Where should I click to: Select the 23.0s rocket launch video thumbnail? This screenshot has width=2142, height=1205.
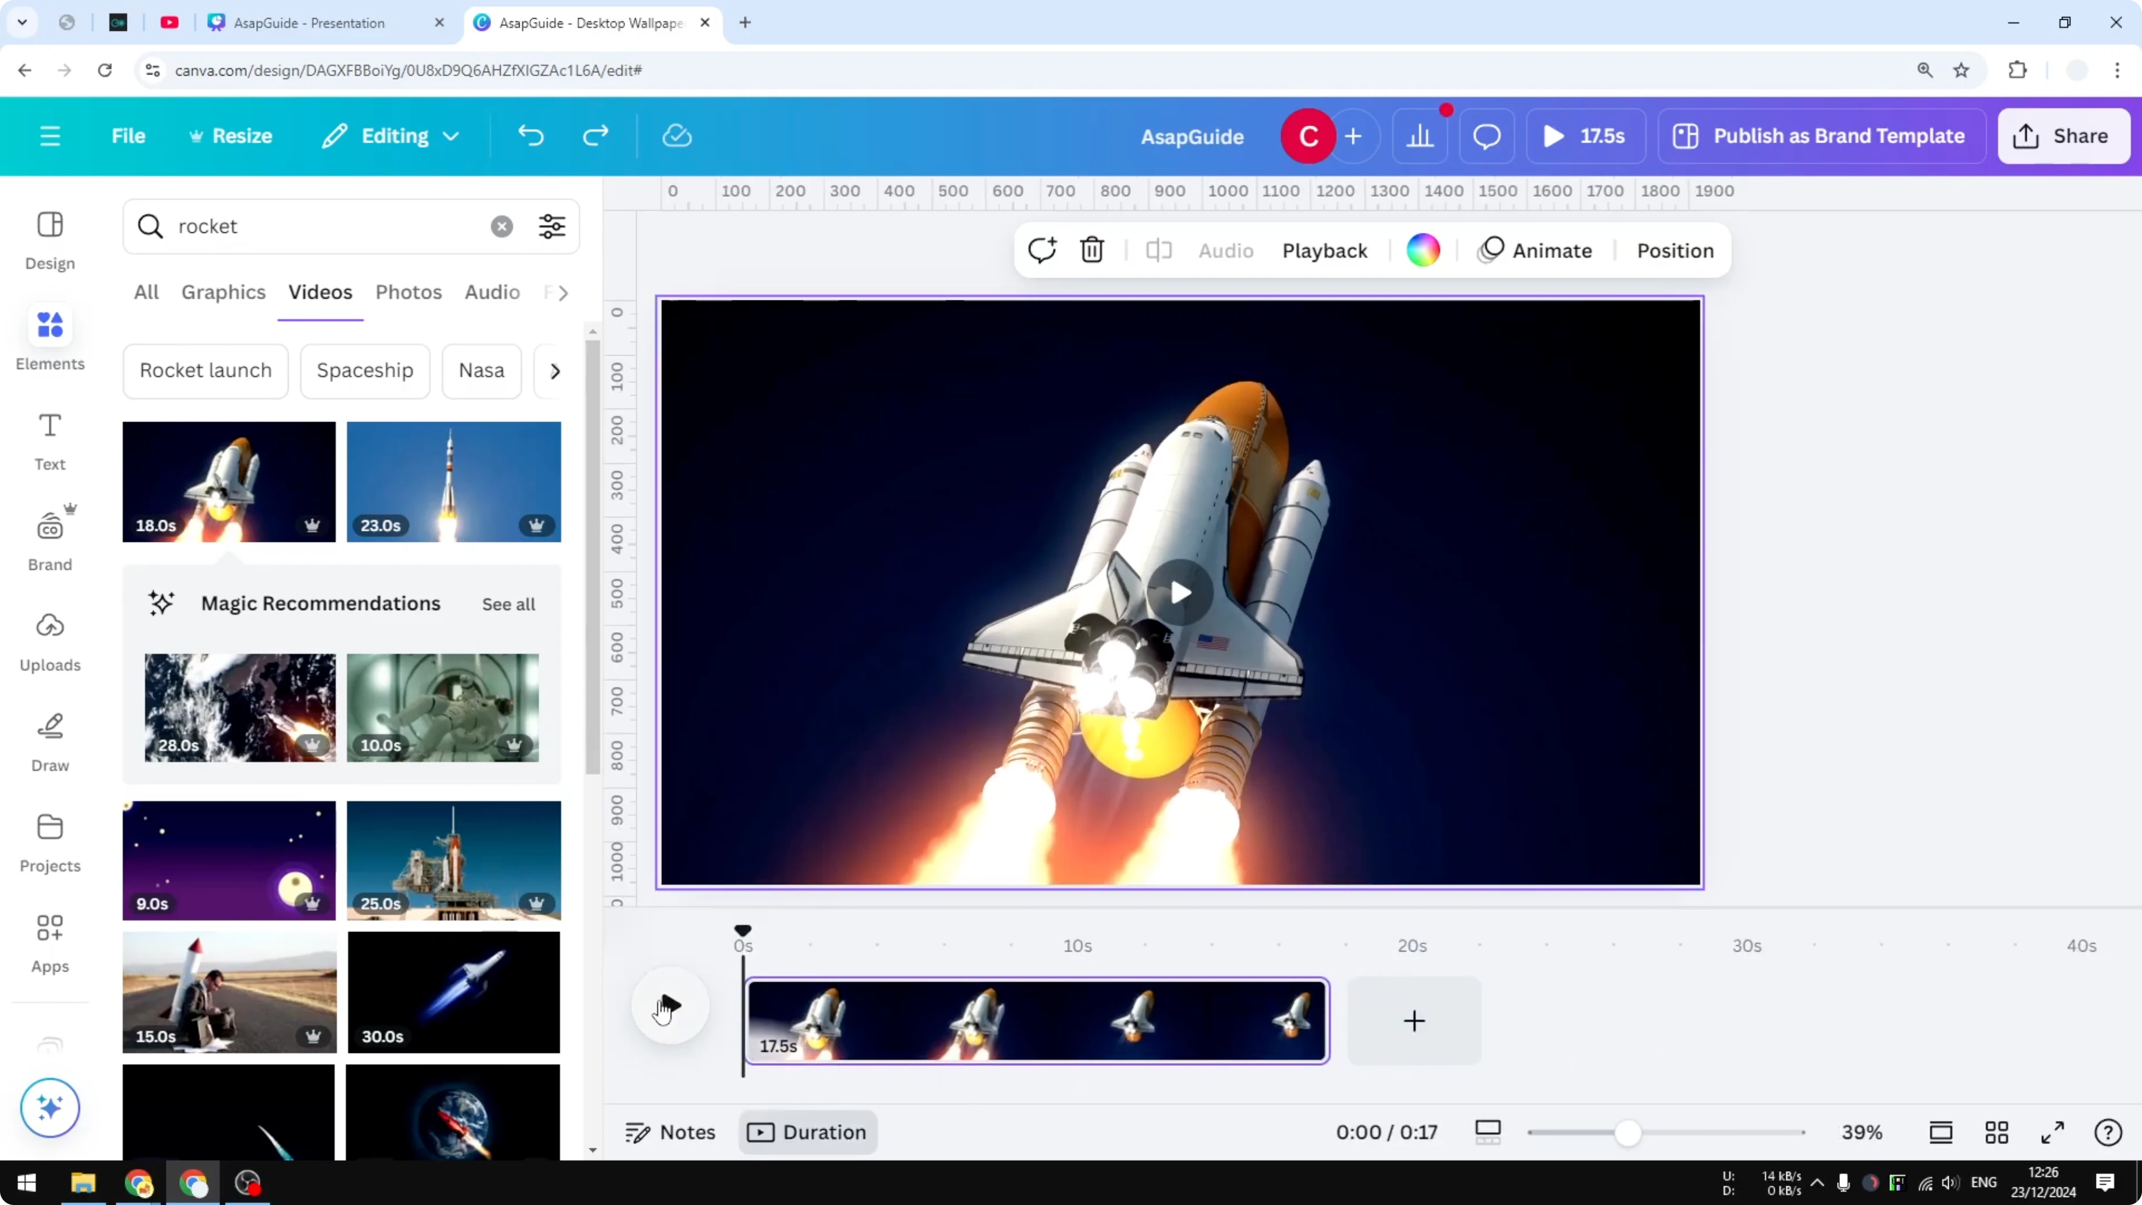454,481
